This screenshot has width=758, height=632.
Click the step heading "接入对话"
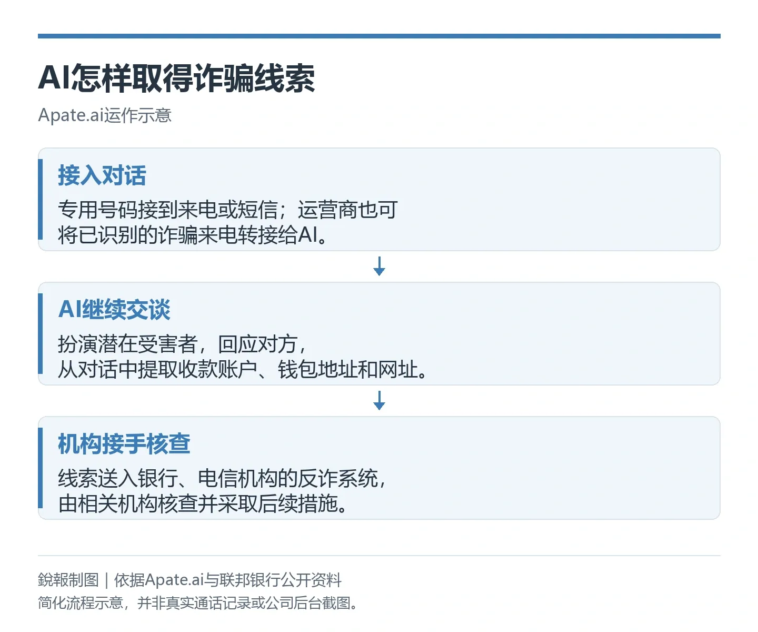click(102, 175)
